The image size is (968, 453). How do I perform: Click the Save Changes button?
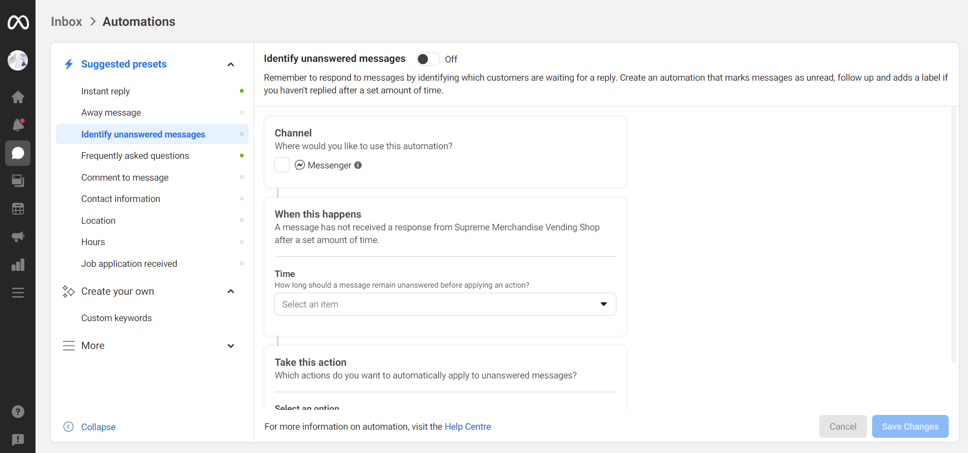click(x=910, y=426)
